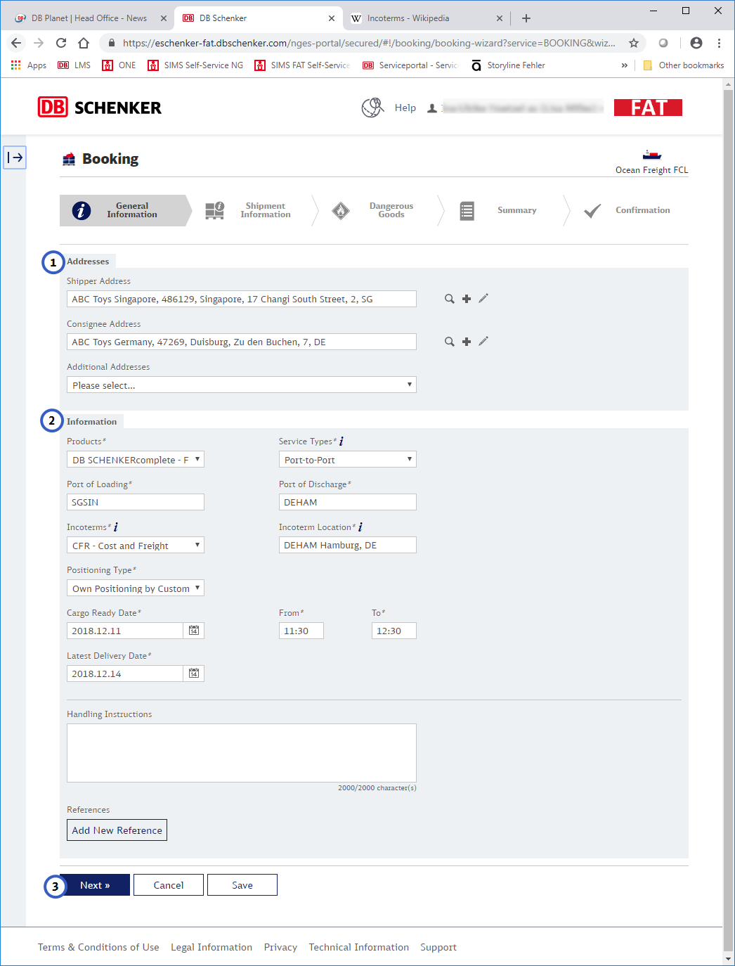The height and width of the screenshot is (966, 735).
Task: Show Incoterms info icon
Action: (x=116, y=527)
